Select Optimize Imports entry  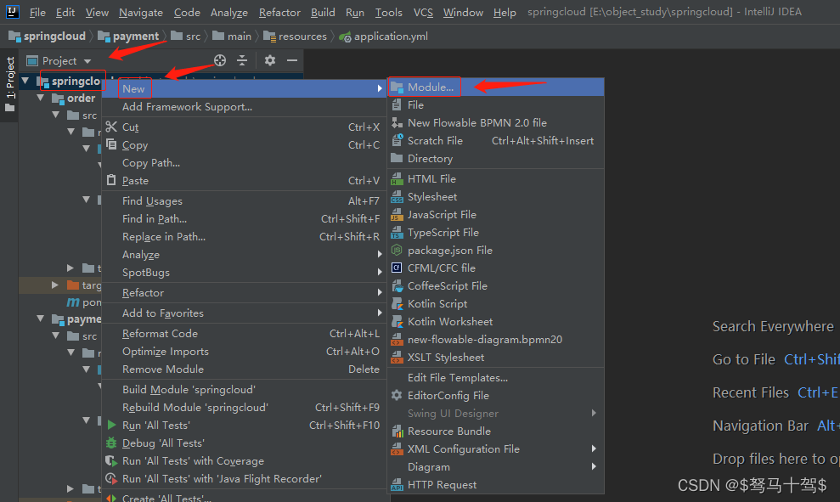click(244, 352)
